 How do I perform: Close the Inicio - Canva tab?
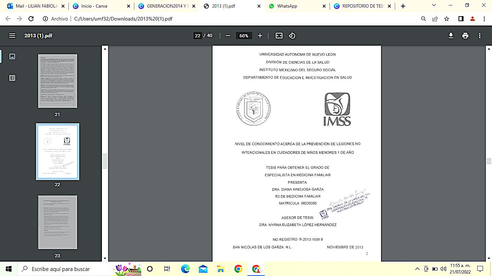(129, 6)
